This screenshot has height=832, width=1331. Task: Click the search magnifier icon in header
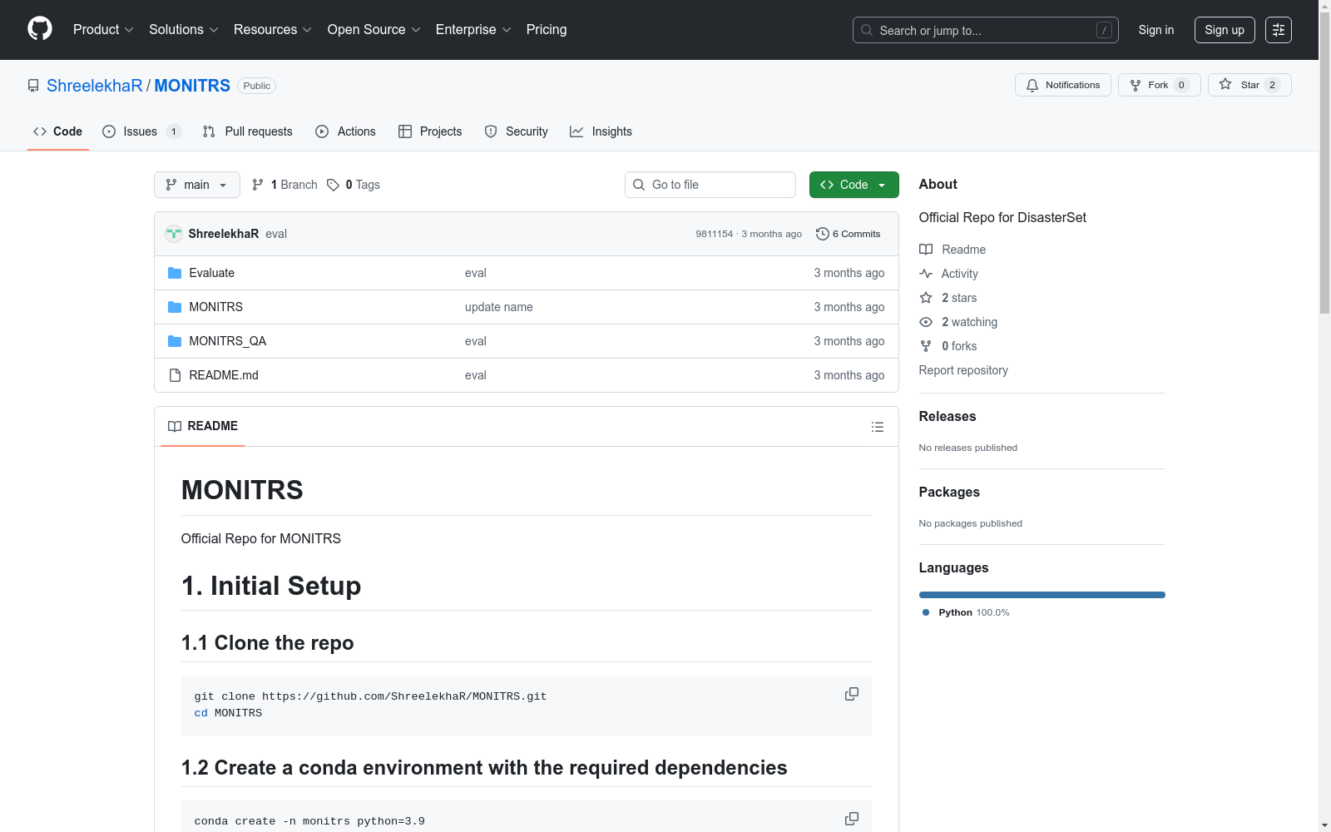[x=867, y=30]
